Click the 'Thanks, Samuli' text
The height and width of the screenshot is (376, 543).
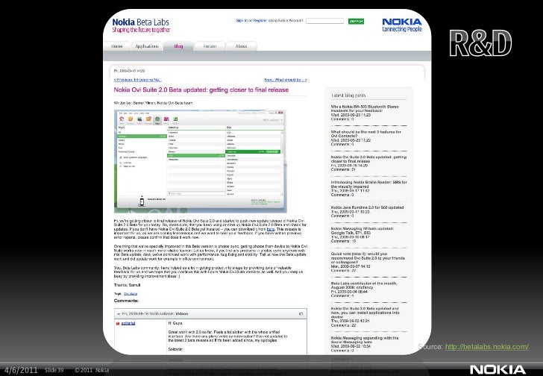point(127,285)
